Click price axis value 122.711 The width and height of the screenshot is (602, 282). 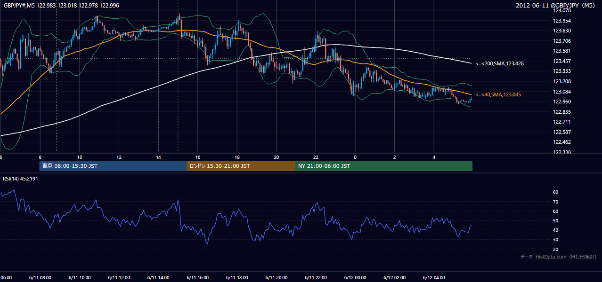point(562,122)
